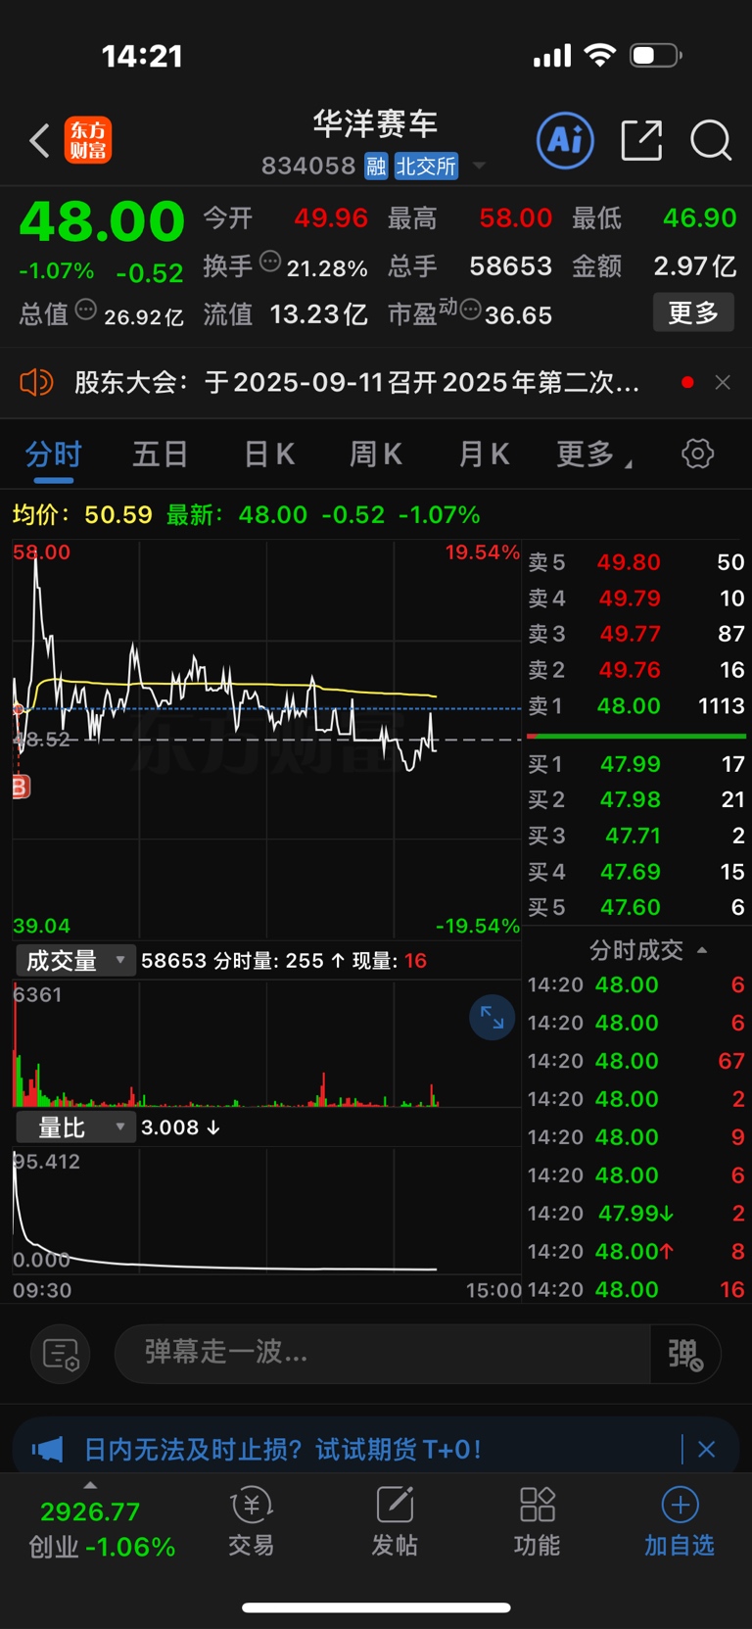Viewport: 752px width, 1629px height.
Task: Open the search magnifier icon
Action: (x=711, y=140)
